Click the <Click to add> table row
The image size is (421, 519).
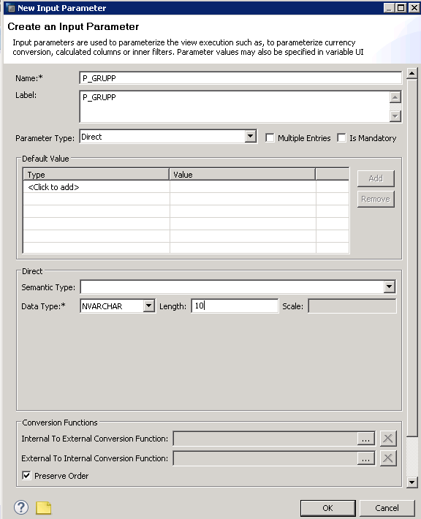pyautogui.click(x=186, y=187)
